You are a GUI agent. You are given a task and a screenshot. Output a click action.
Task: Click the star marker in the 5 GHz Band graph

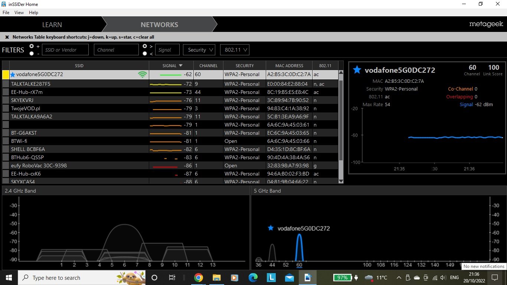[x=271, y=228]
